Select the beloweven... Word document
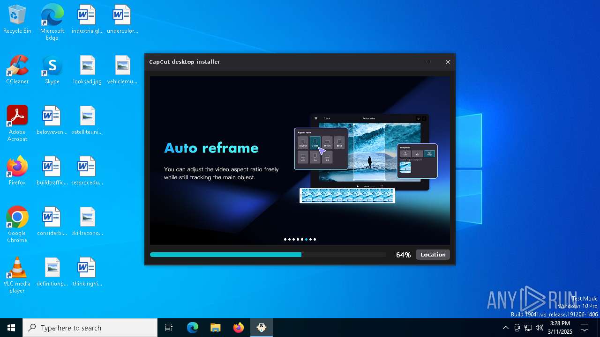Screen dimensions: 600x337 pyautogui.click(x=52, y=120)
